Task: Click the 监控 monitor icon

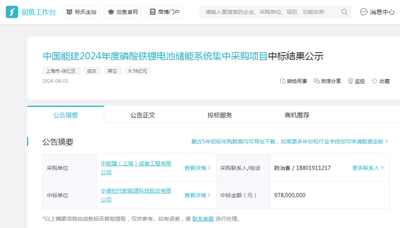Action: (x=350, y=82)
